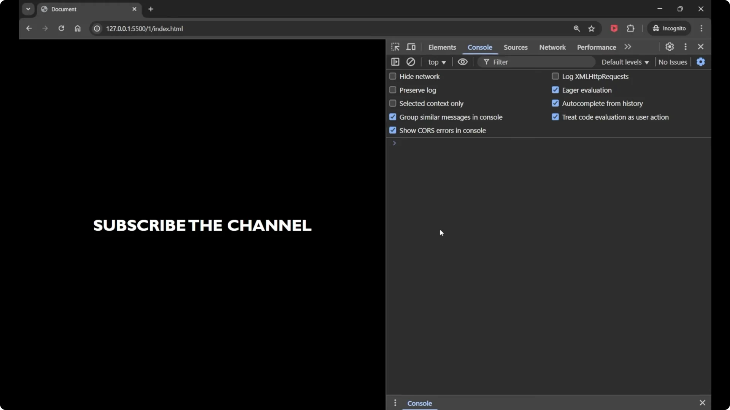The image size is (730, 410).
Task: Toggle blue console settings gear
Action: coord(701,62)
